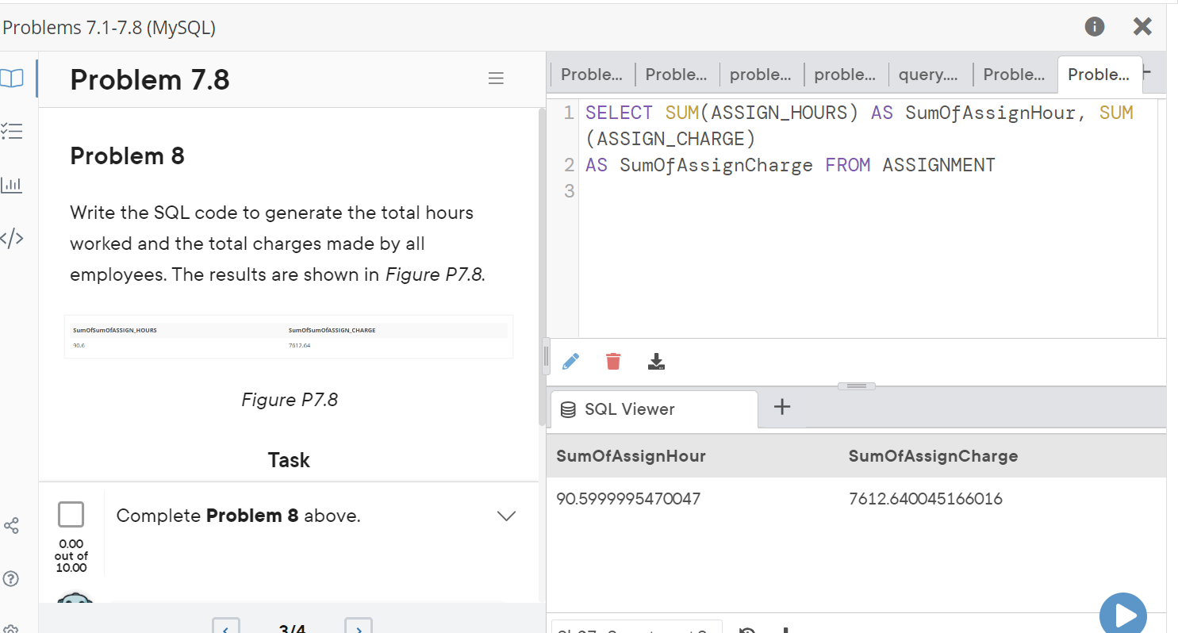Open the Ch 07 selector at the bottom
The height and width of the screenshot is (633, 1178).
[x=637, y=629]
